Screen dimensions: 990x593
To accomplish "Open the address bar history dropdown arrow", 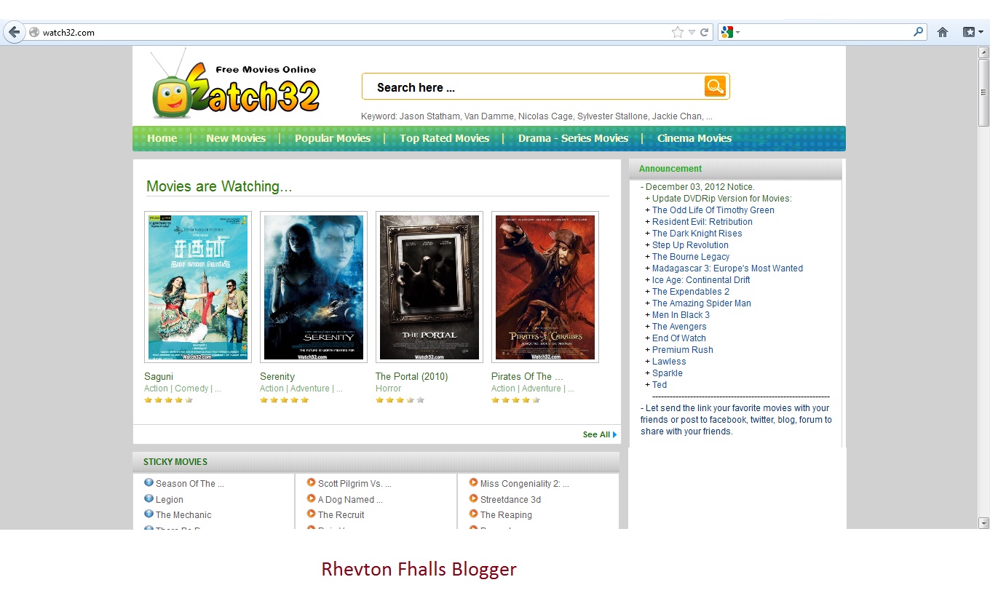I will pyautogui.click(x=692, y=32).
